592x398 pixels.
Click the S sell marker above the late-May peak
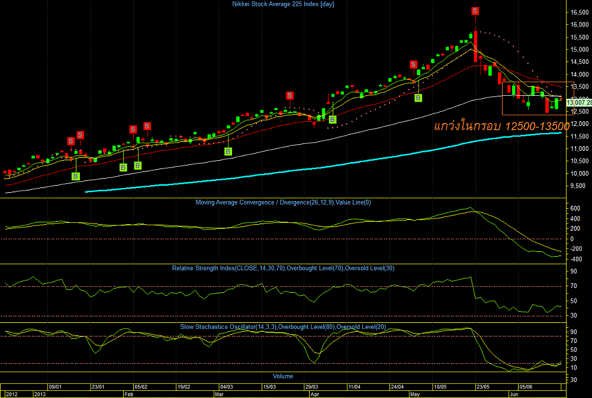point(475,11)
